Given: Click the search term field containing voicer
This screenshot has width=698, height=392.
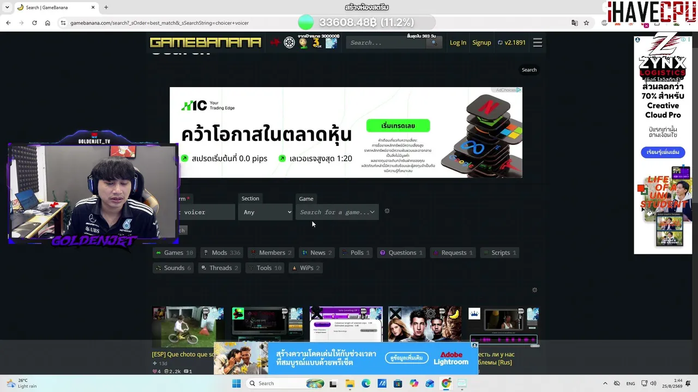Looking at the screenshot, I should (x=207, y=212).
